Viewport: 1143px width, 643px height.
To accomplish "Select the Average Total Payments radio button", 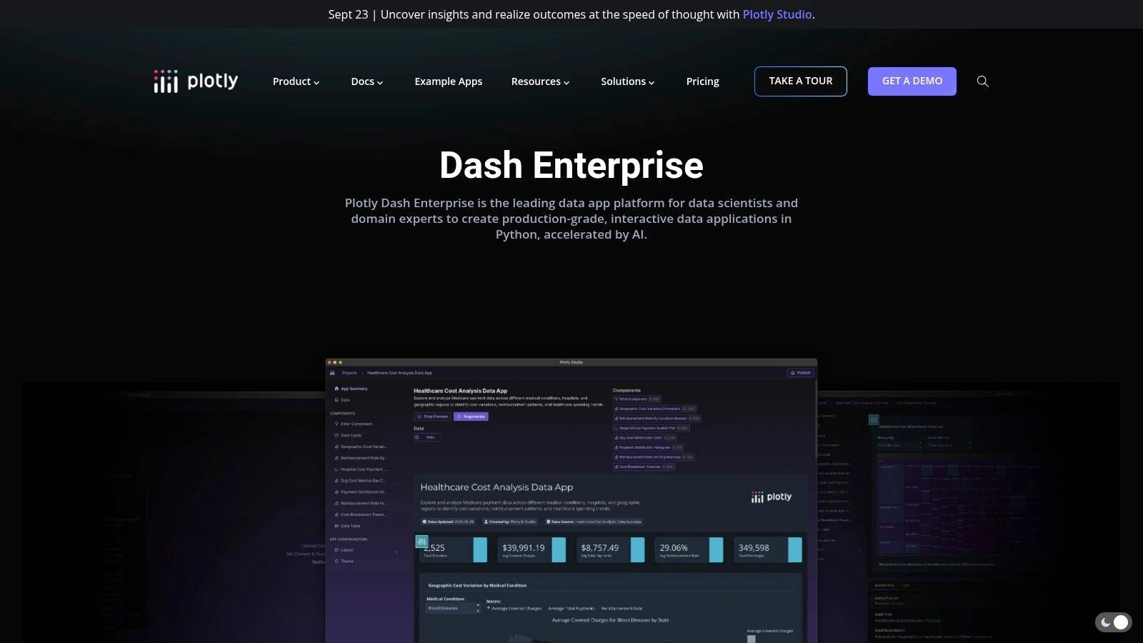I will [570, 608].
